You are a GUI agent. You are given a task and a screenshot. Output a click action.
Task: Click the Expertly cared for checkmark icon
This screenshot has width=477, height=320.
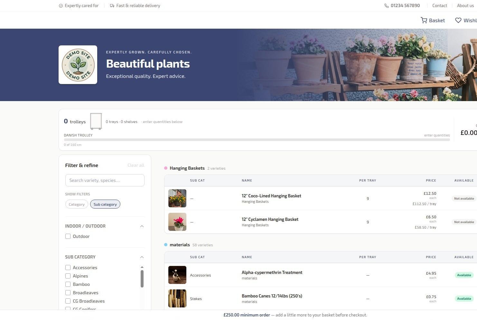click(x=61, y=5)
